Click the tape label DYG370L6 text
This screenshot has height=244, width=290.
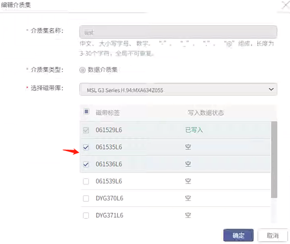click(109, 199)
